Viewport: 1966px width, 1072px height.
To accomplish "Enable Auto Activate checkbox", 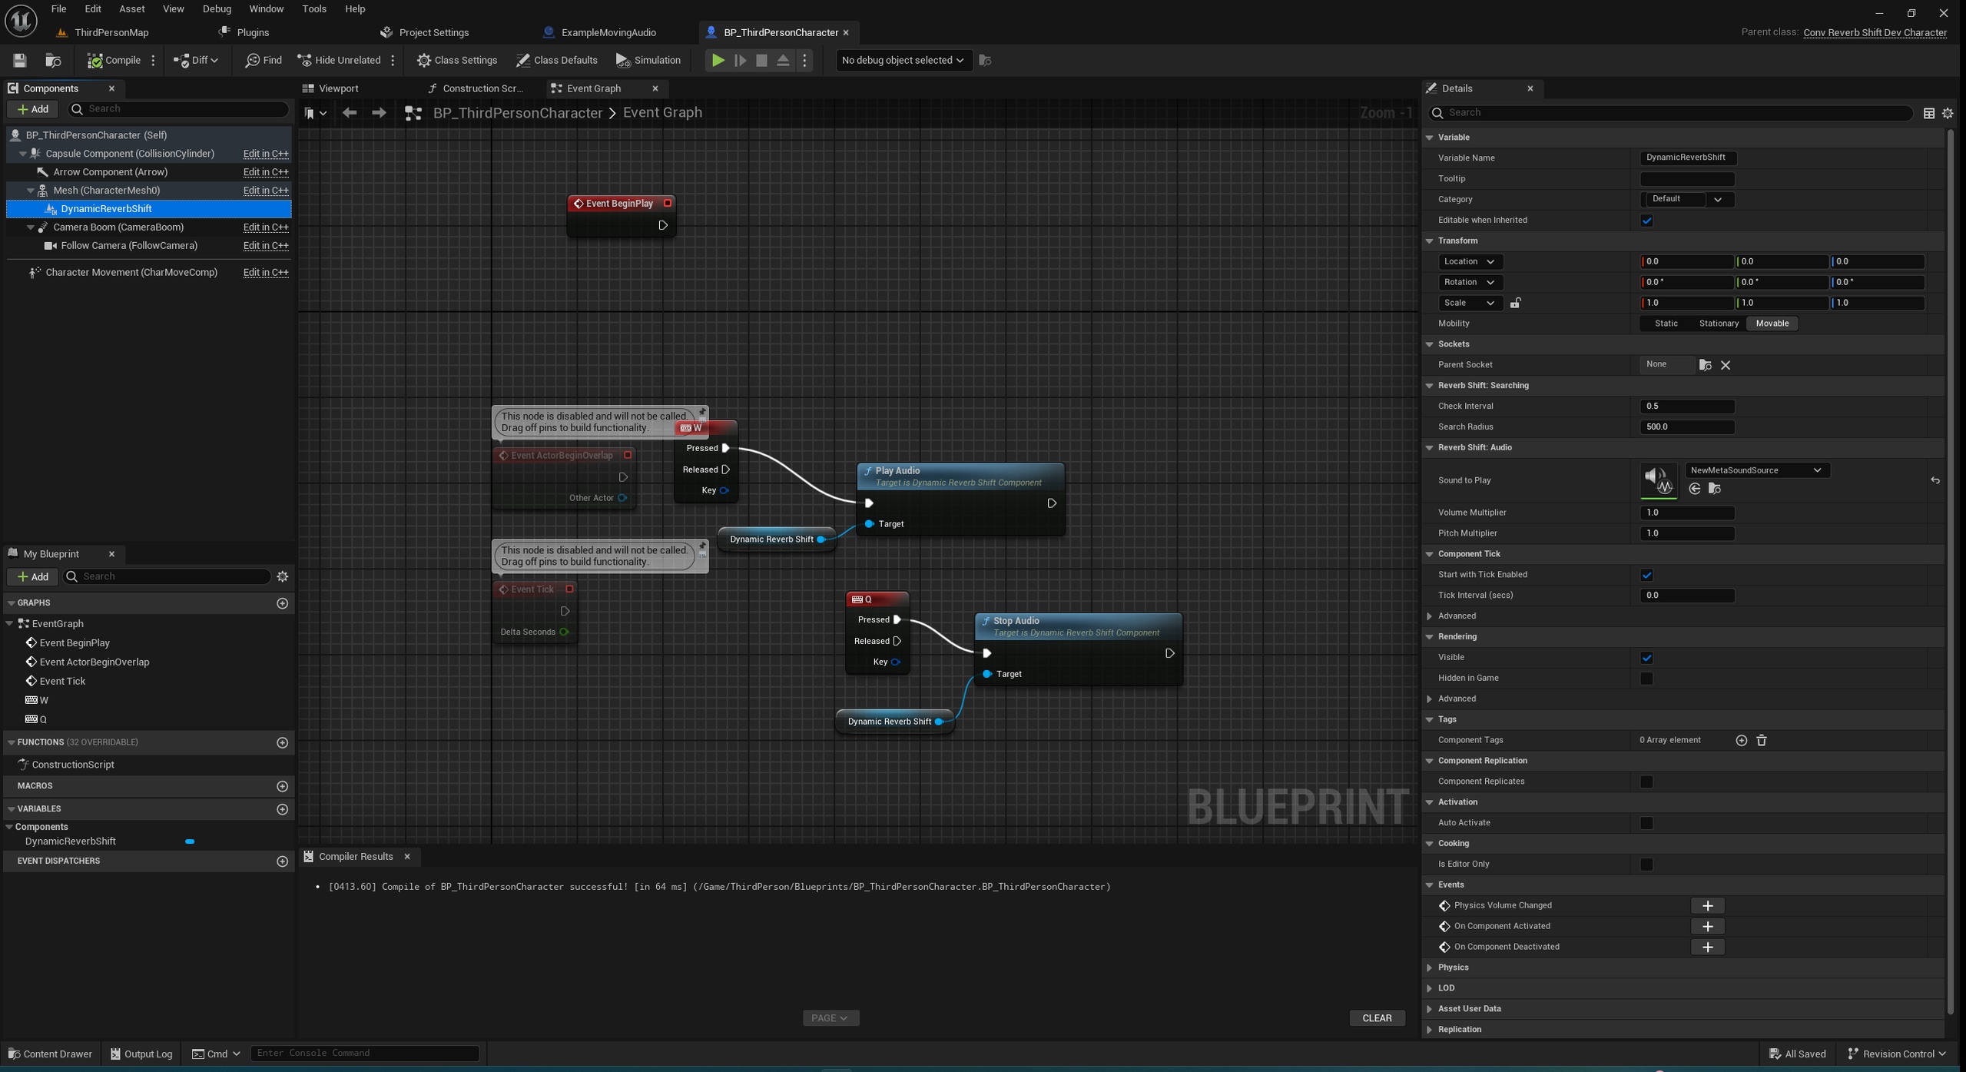I will coord(1646,823).
